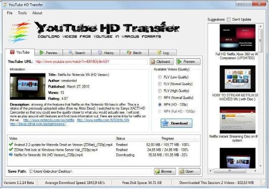Click the folder icon on Browse button

[x=157, y=171]
